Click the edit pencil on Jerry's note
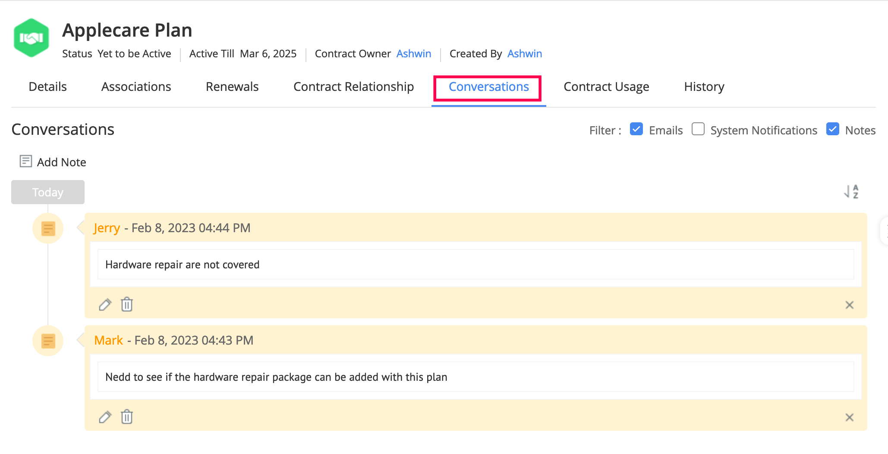This screenshot has height=454, width=888. click(x=105, y=305)
